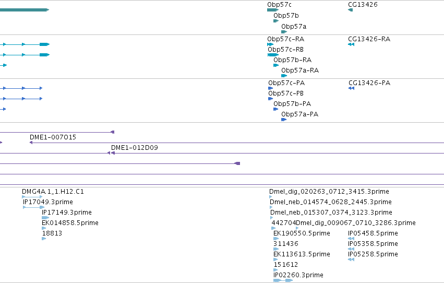
Task: Click the DME1-007O15 clone label
Action: pyautogui.click(x=53, y=137)
